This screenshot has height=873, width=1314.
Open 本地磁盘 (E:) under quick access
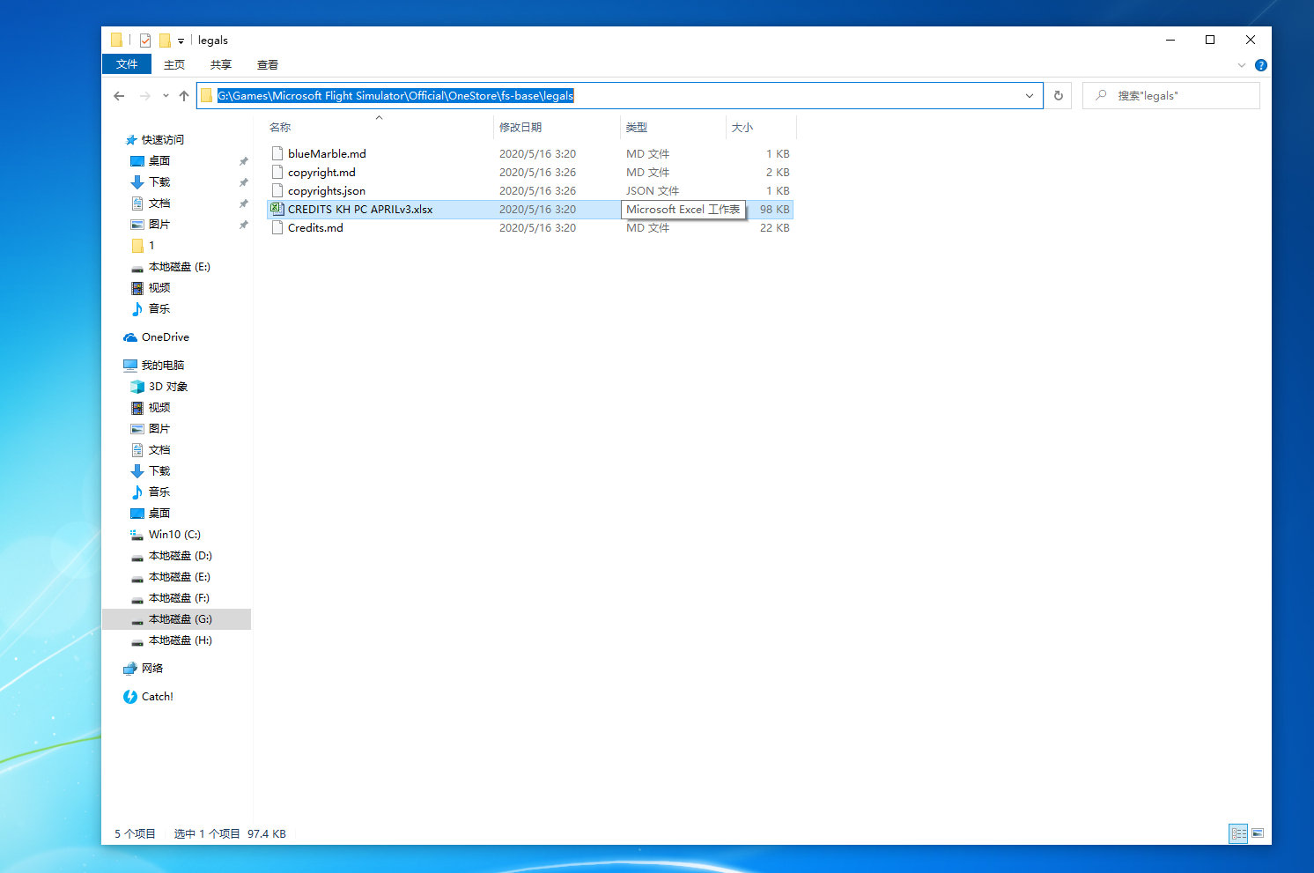click(x=180, y=267)
